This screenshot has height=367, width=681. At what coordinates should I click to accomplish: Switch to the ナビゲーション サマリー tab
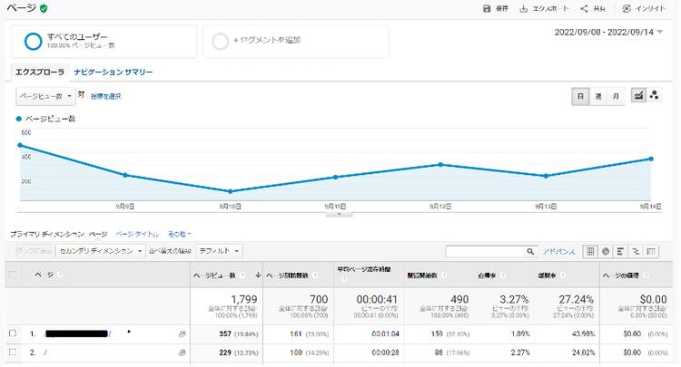click(113, 72)
